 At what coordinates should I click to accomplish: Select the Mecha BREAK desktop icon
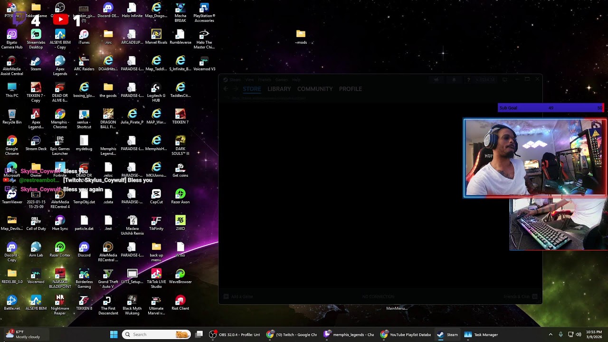click(180, 12)
